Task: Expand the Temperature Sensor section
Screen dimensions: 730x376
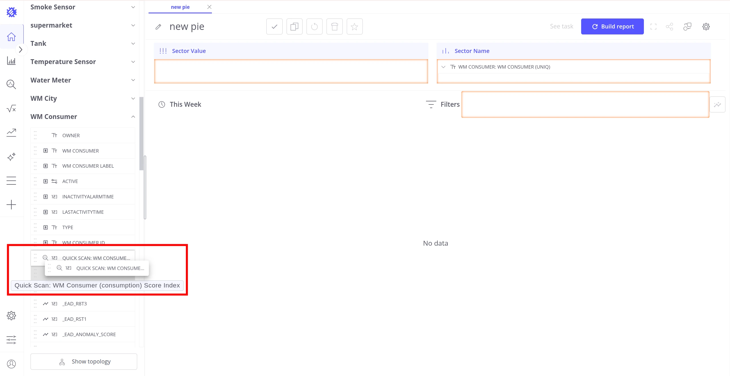Action: 133,62
